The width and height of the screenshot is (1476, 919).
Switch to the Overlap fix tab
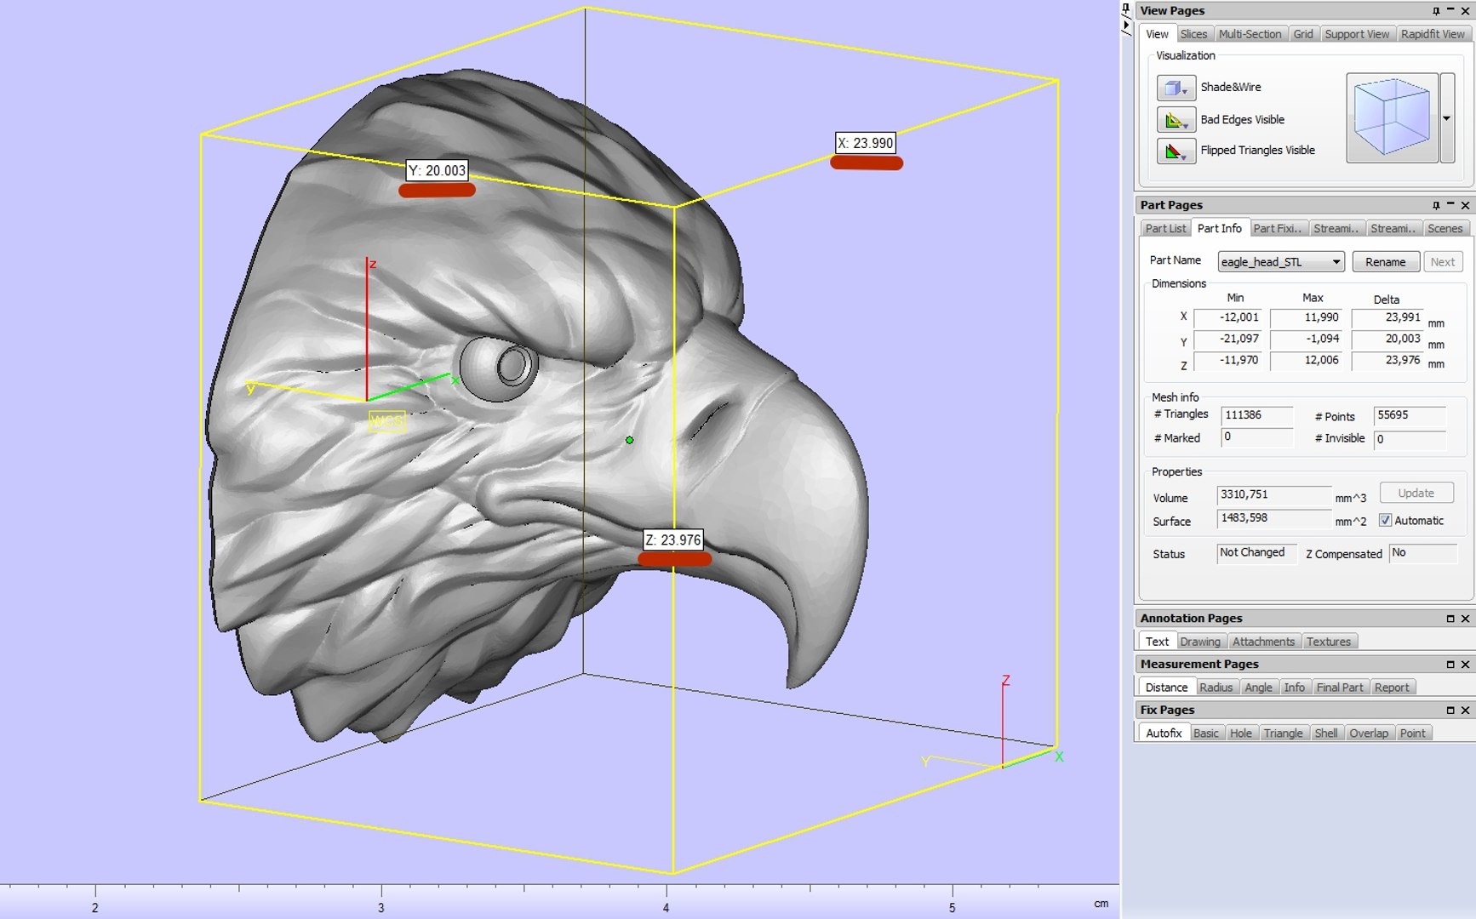1369,734
